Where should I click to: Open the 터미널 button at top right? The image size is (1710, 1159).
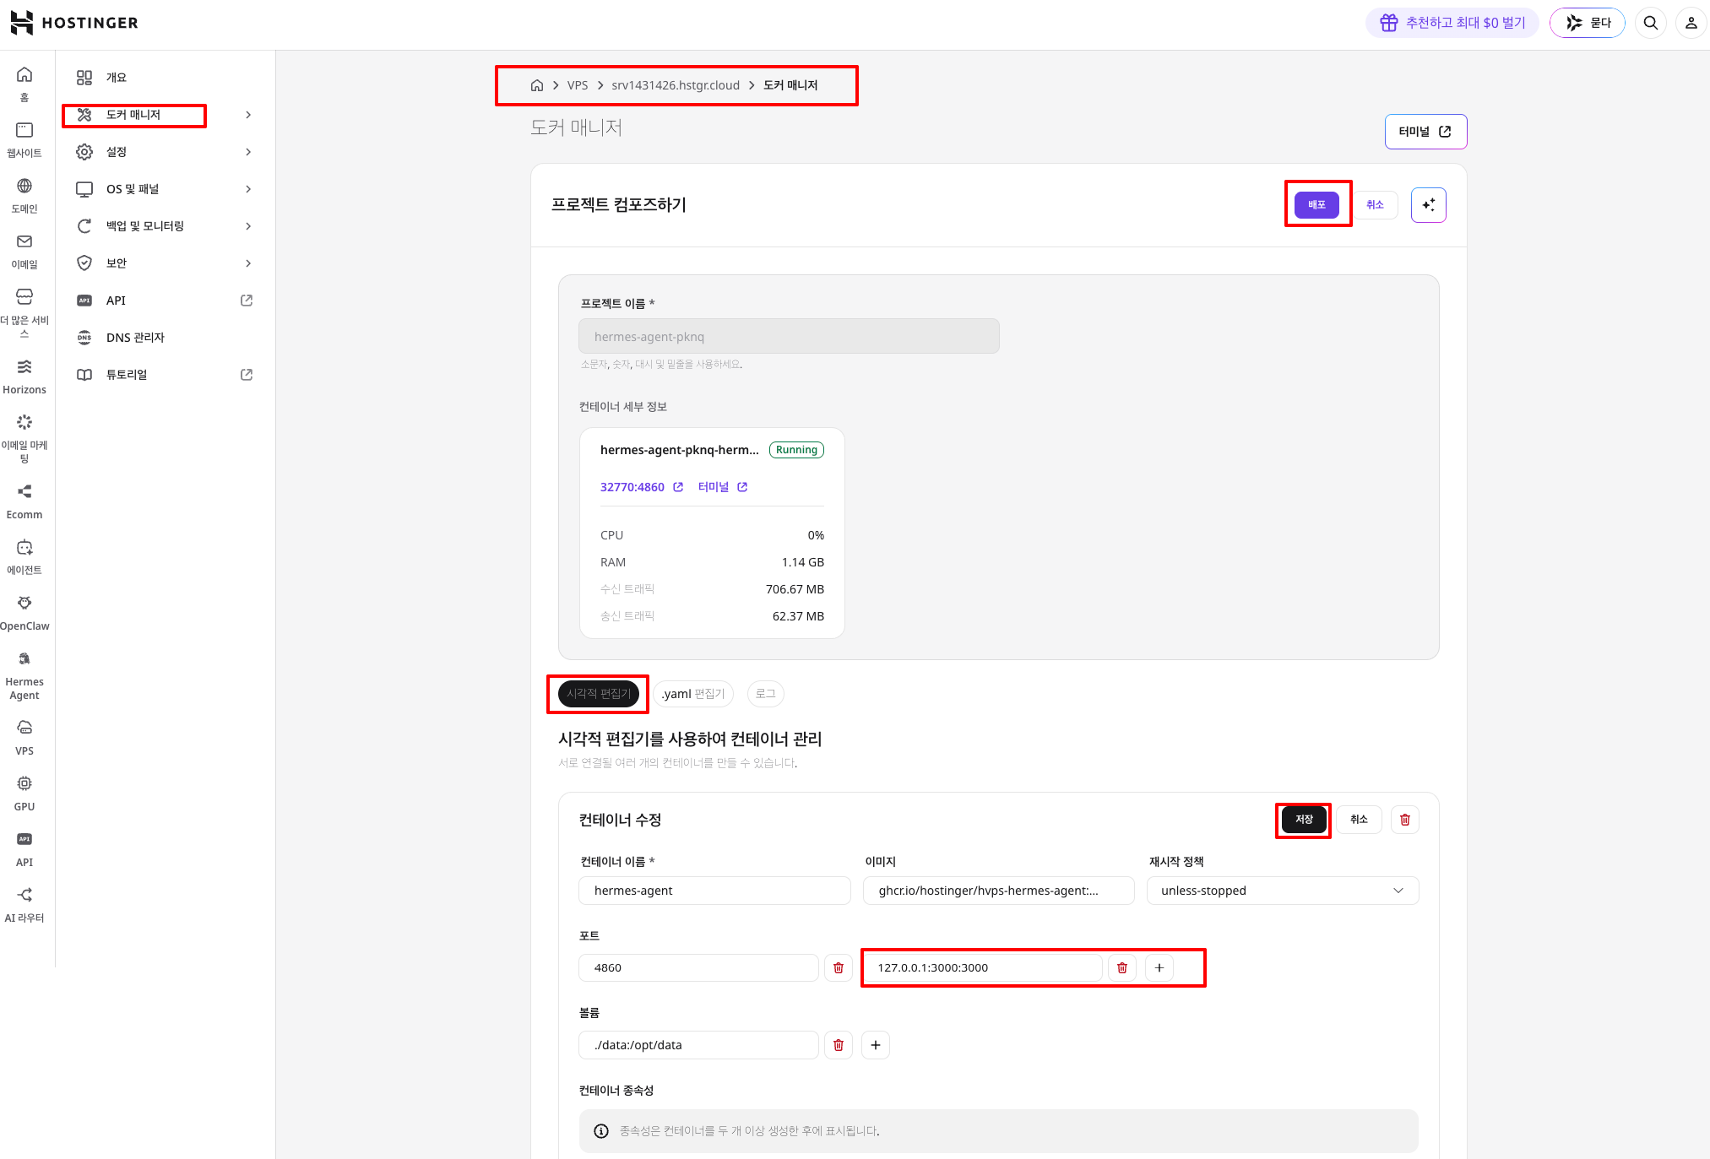[1425, 132]
